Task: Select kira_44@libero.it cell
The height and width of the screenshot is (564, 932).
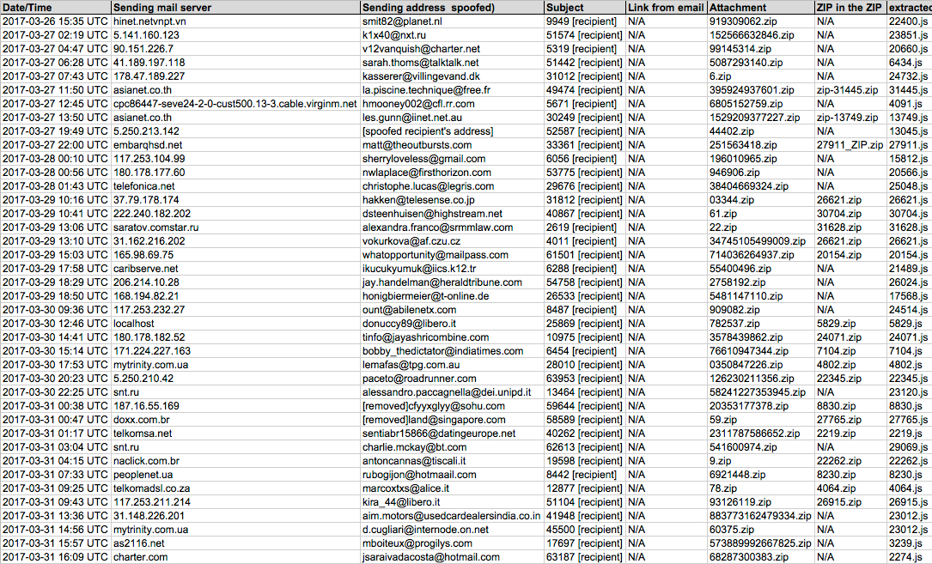Action: [x=452, y=501]
